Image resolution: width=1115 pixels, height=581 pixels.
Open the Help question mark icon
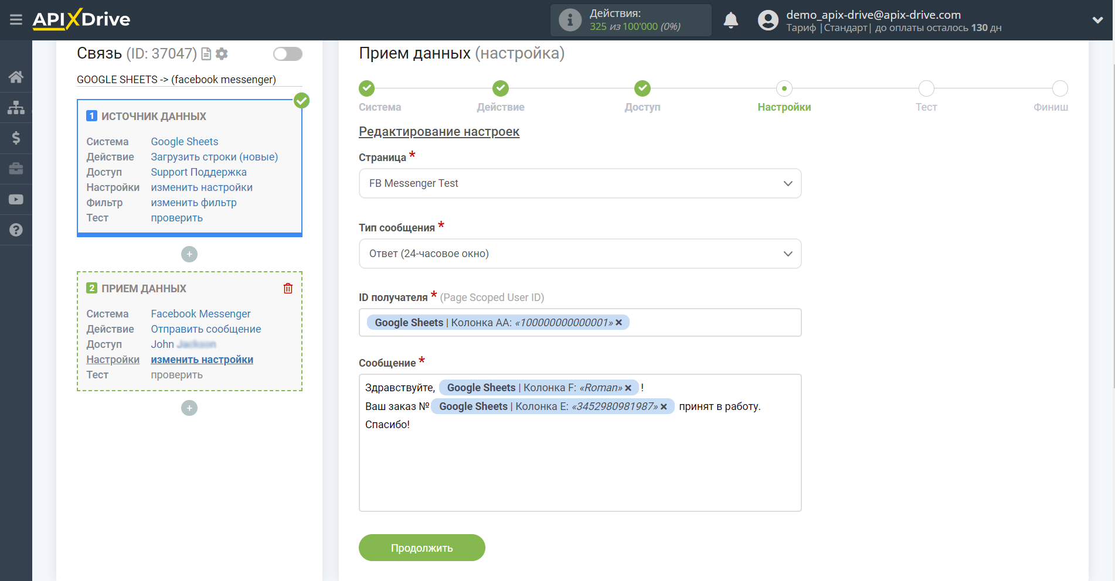(x=16, y=230)
